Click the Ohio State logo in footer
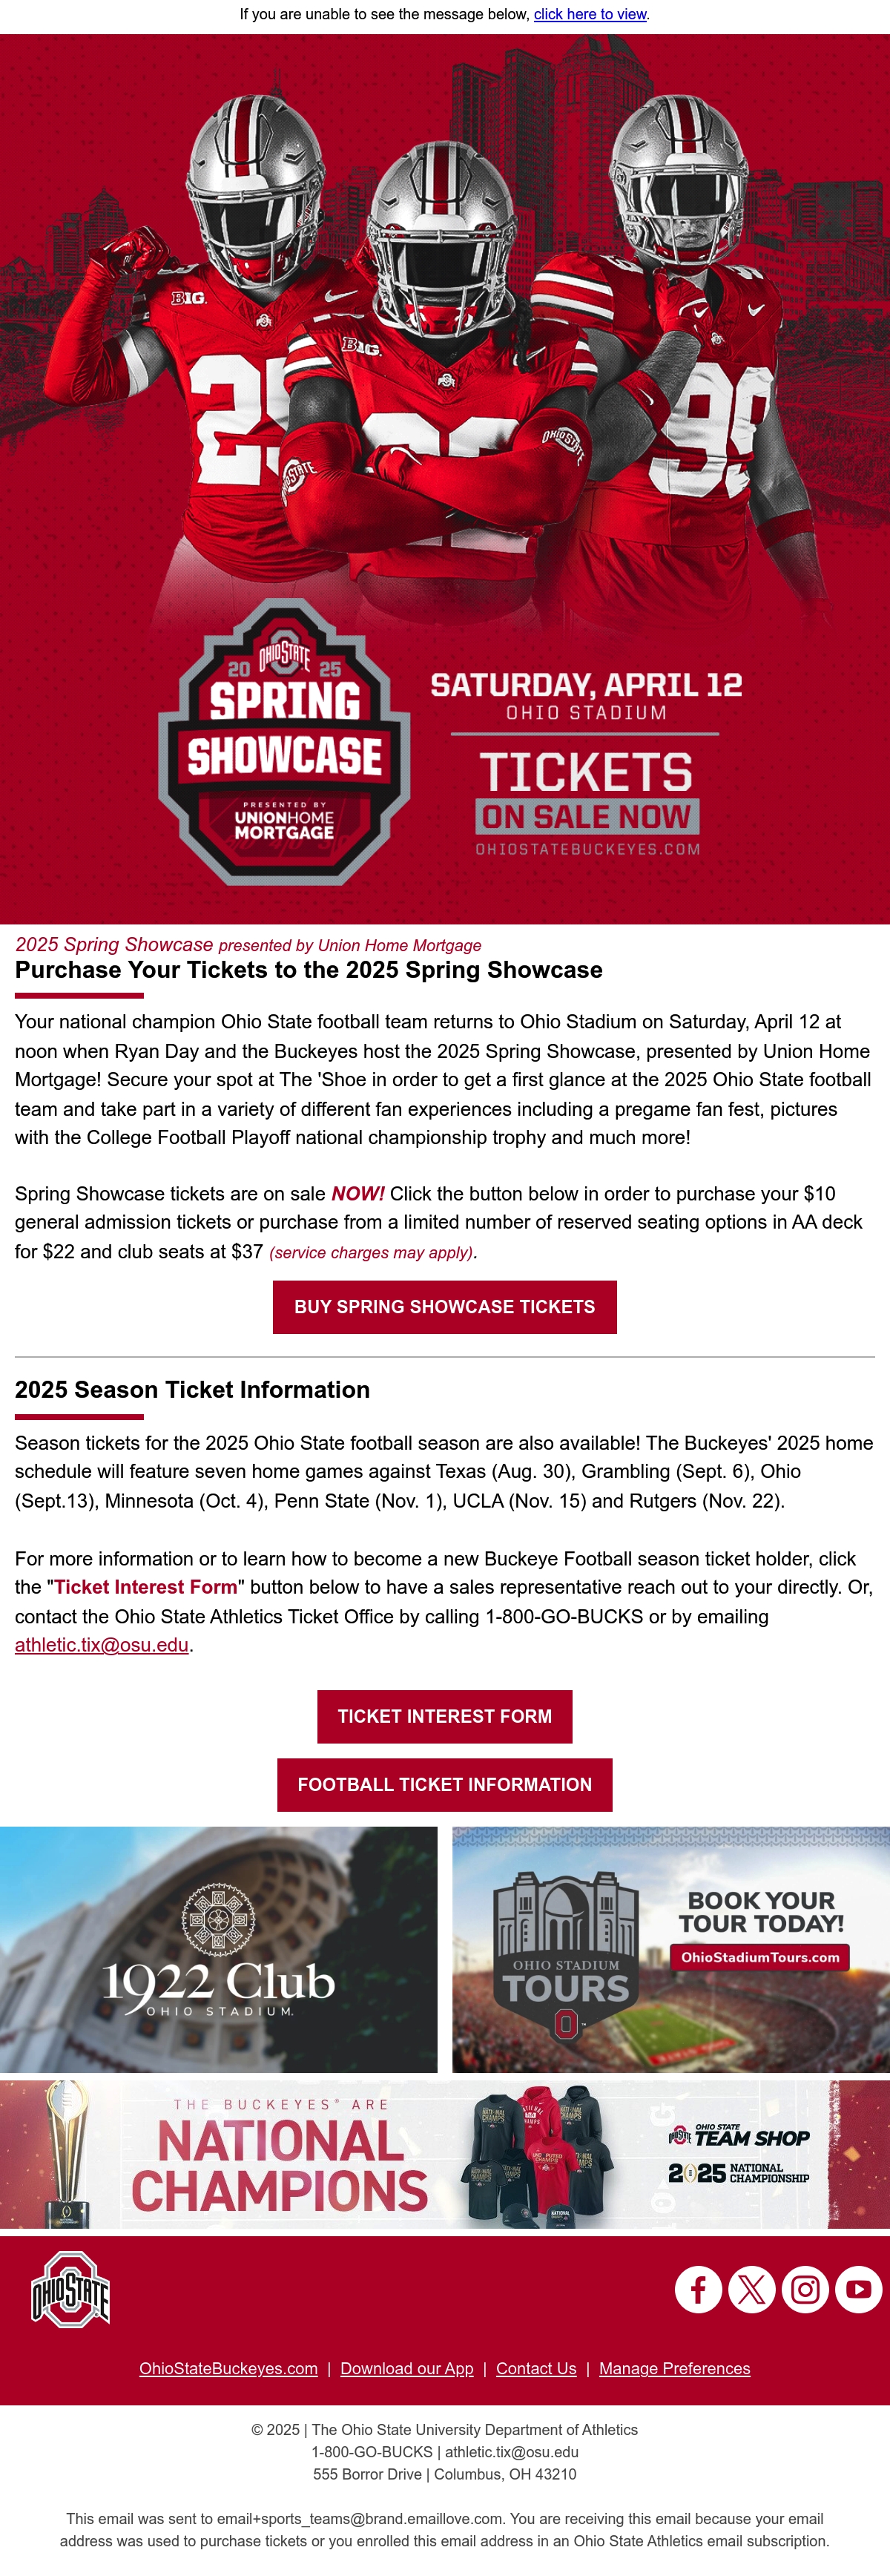This screenshot has width=890, height=2576. (70, 2290)
